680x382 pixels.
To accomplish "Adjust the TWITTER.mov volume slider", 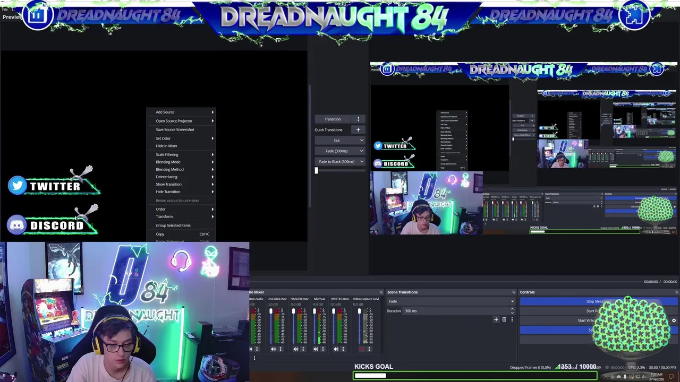I will [x=334, y=325].
